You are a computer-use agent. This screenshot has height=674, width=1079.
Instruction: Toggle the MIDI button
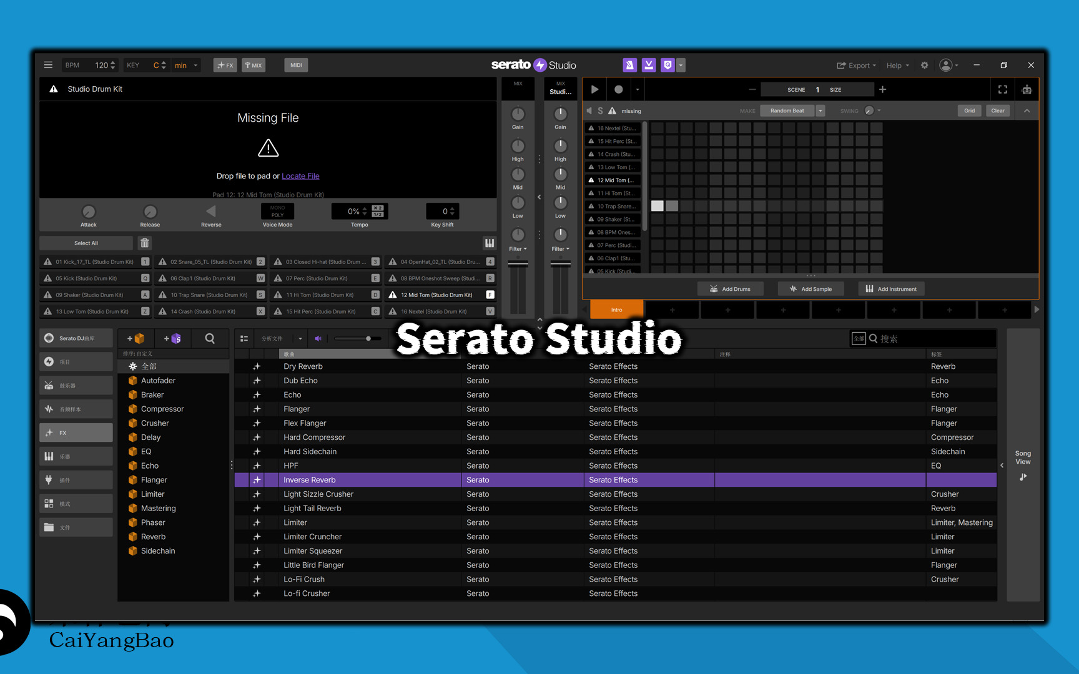296,65
